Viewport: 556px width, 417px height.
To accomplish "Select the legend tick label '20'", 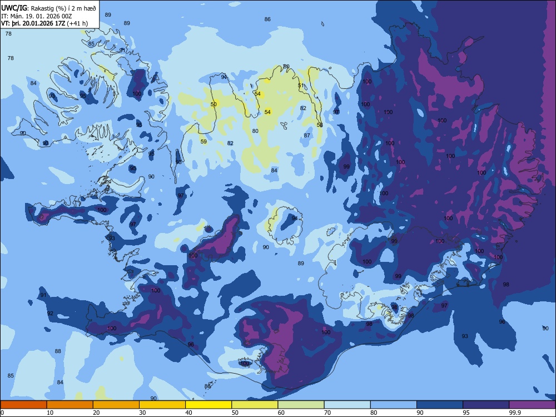I will tap(96, 413).
